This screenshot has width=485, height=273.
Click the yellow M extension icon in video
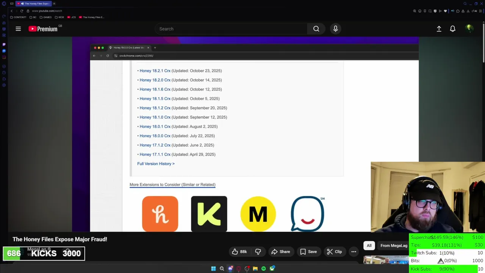coord(258,213)
